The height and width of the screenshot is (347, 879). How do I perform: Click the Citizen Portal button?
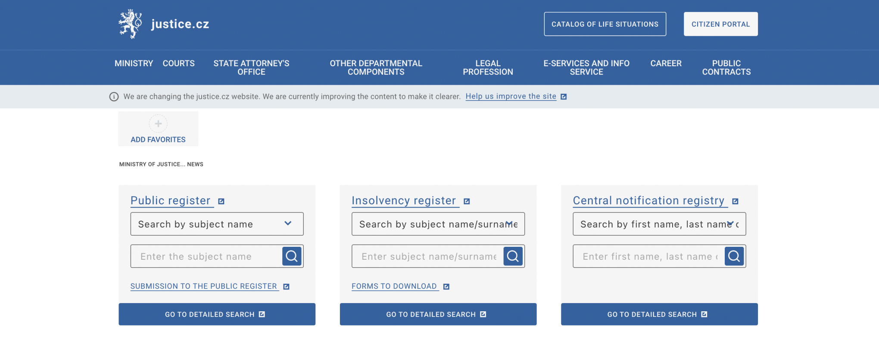click(x=721, y=24)
